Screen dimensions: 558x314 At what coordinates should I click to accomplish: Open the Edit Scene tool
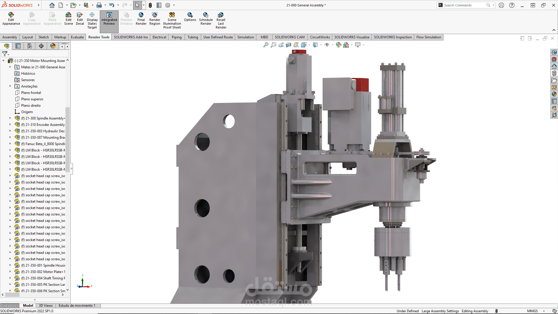[x=68, y=19]
